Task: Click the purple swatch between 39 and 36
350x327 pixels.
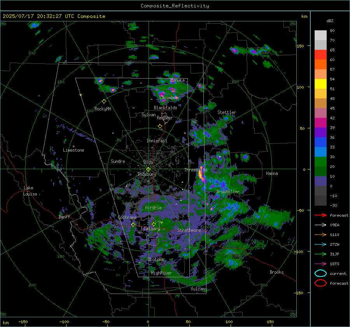Action: [x=320, y=133]
